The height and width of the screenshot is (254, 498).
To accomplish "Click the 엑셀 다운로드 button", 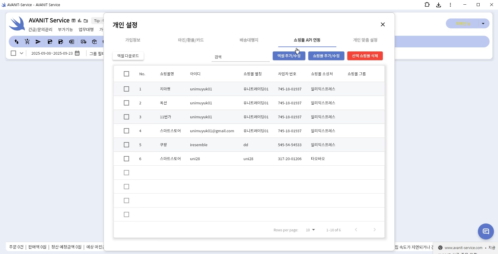I will (x=128, y=56).
